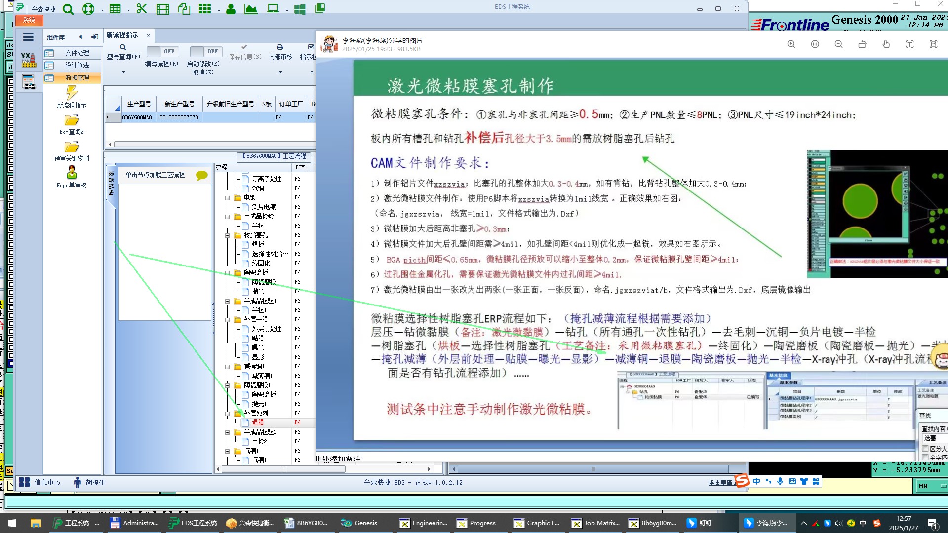948x533 pixels.
Task: Collapse the 外层干膜 tree node
Action: click(228, 320)
